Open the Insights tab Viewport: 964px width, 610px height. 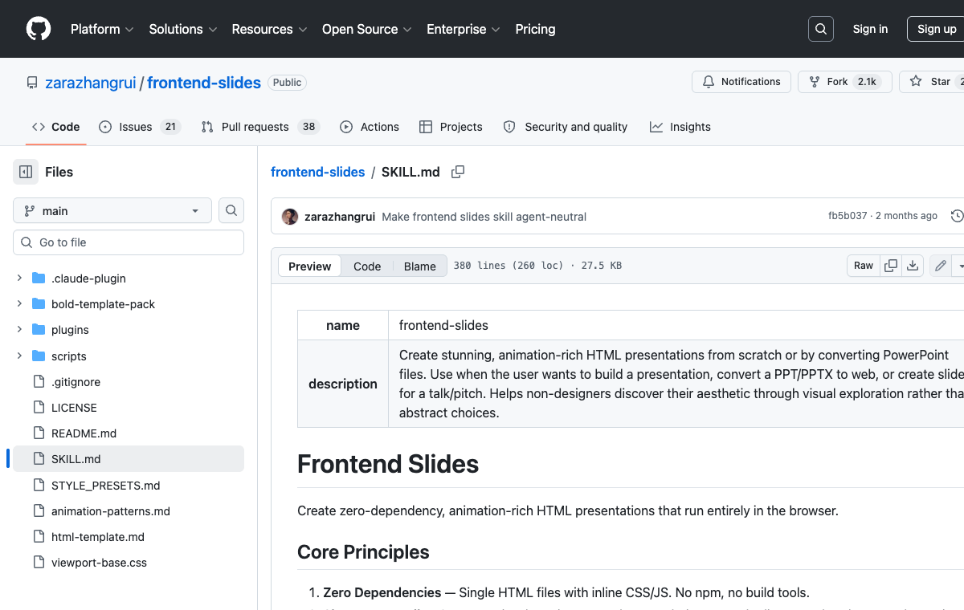(680, 127)
